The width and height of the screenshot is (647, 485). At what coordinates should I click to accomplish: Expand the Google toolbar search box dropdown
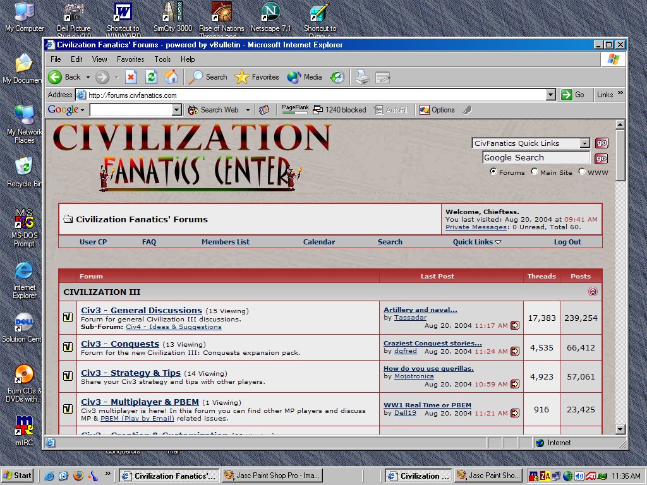[x=177, y=110]
